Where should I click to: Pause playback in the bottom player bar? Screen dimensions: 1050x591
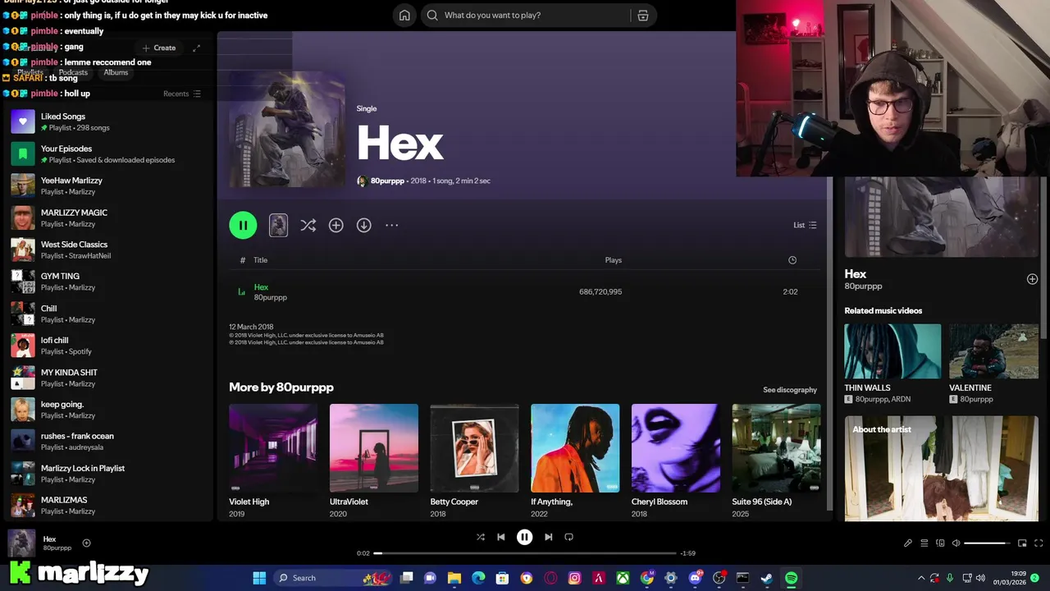point(524,537)
